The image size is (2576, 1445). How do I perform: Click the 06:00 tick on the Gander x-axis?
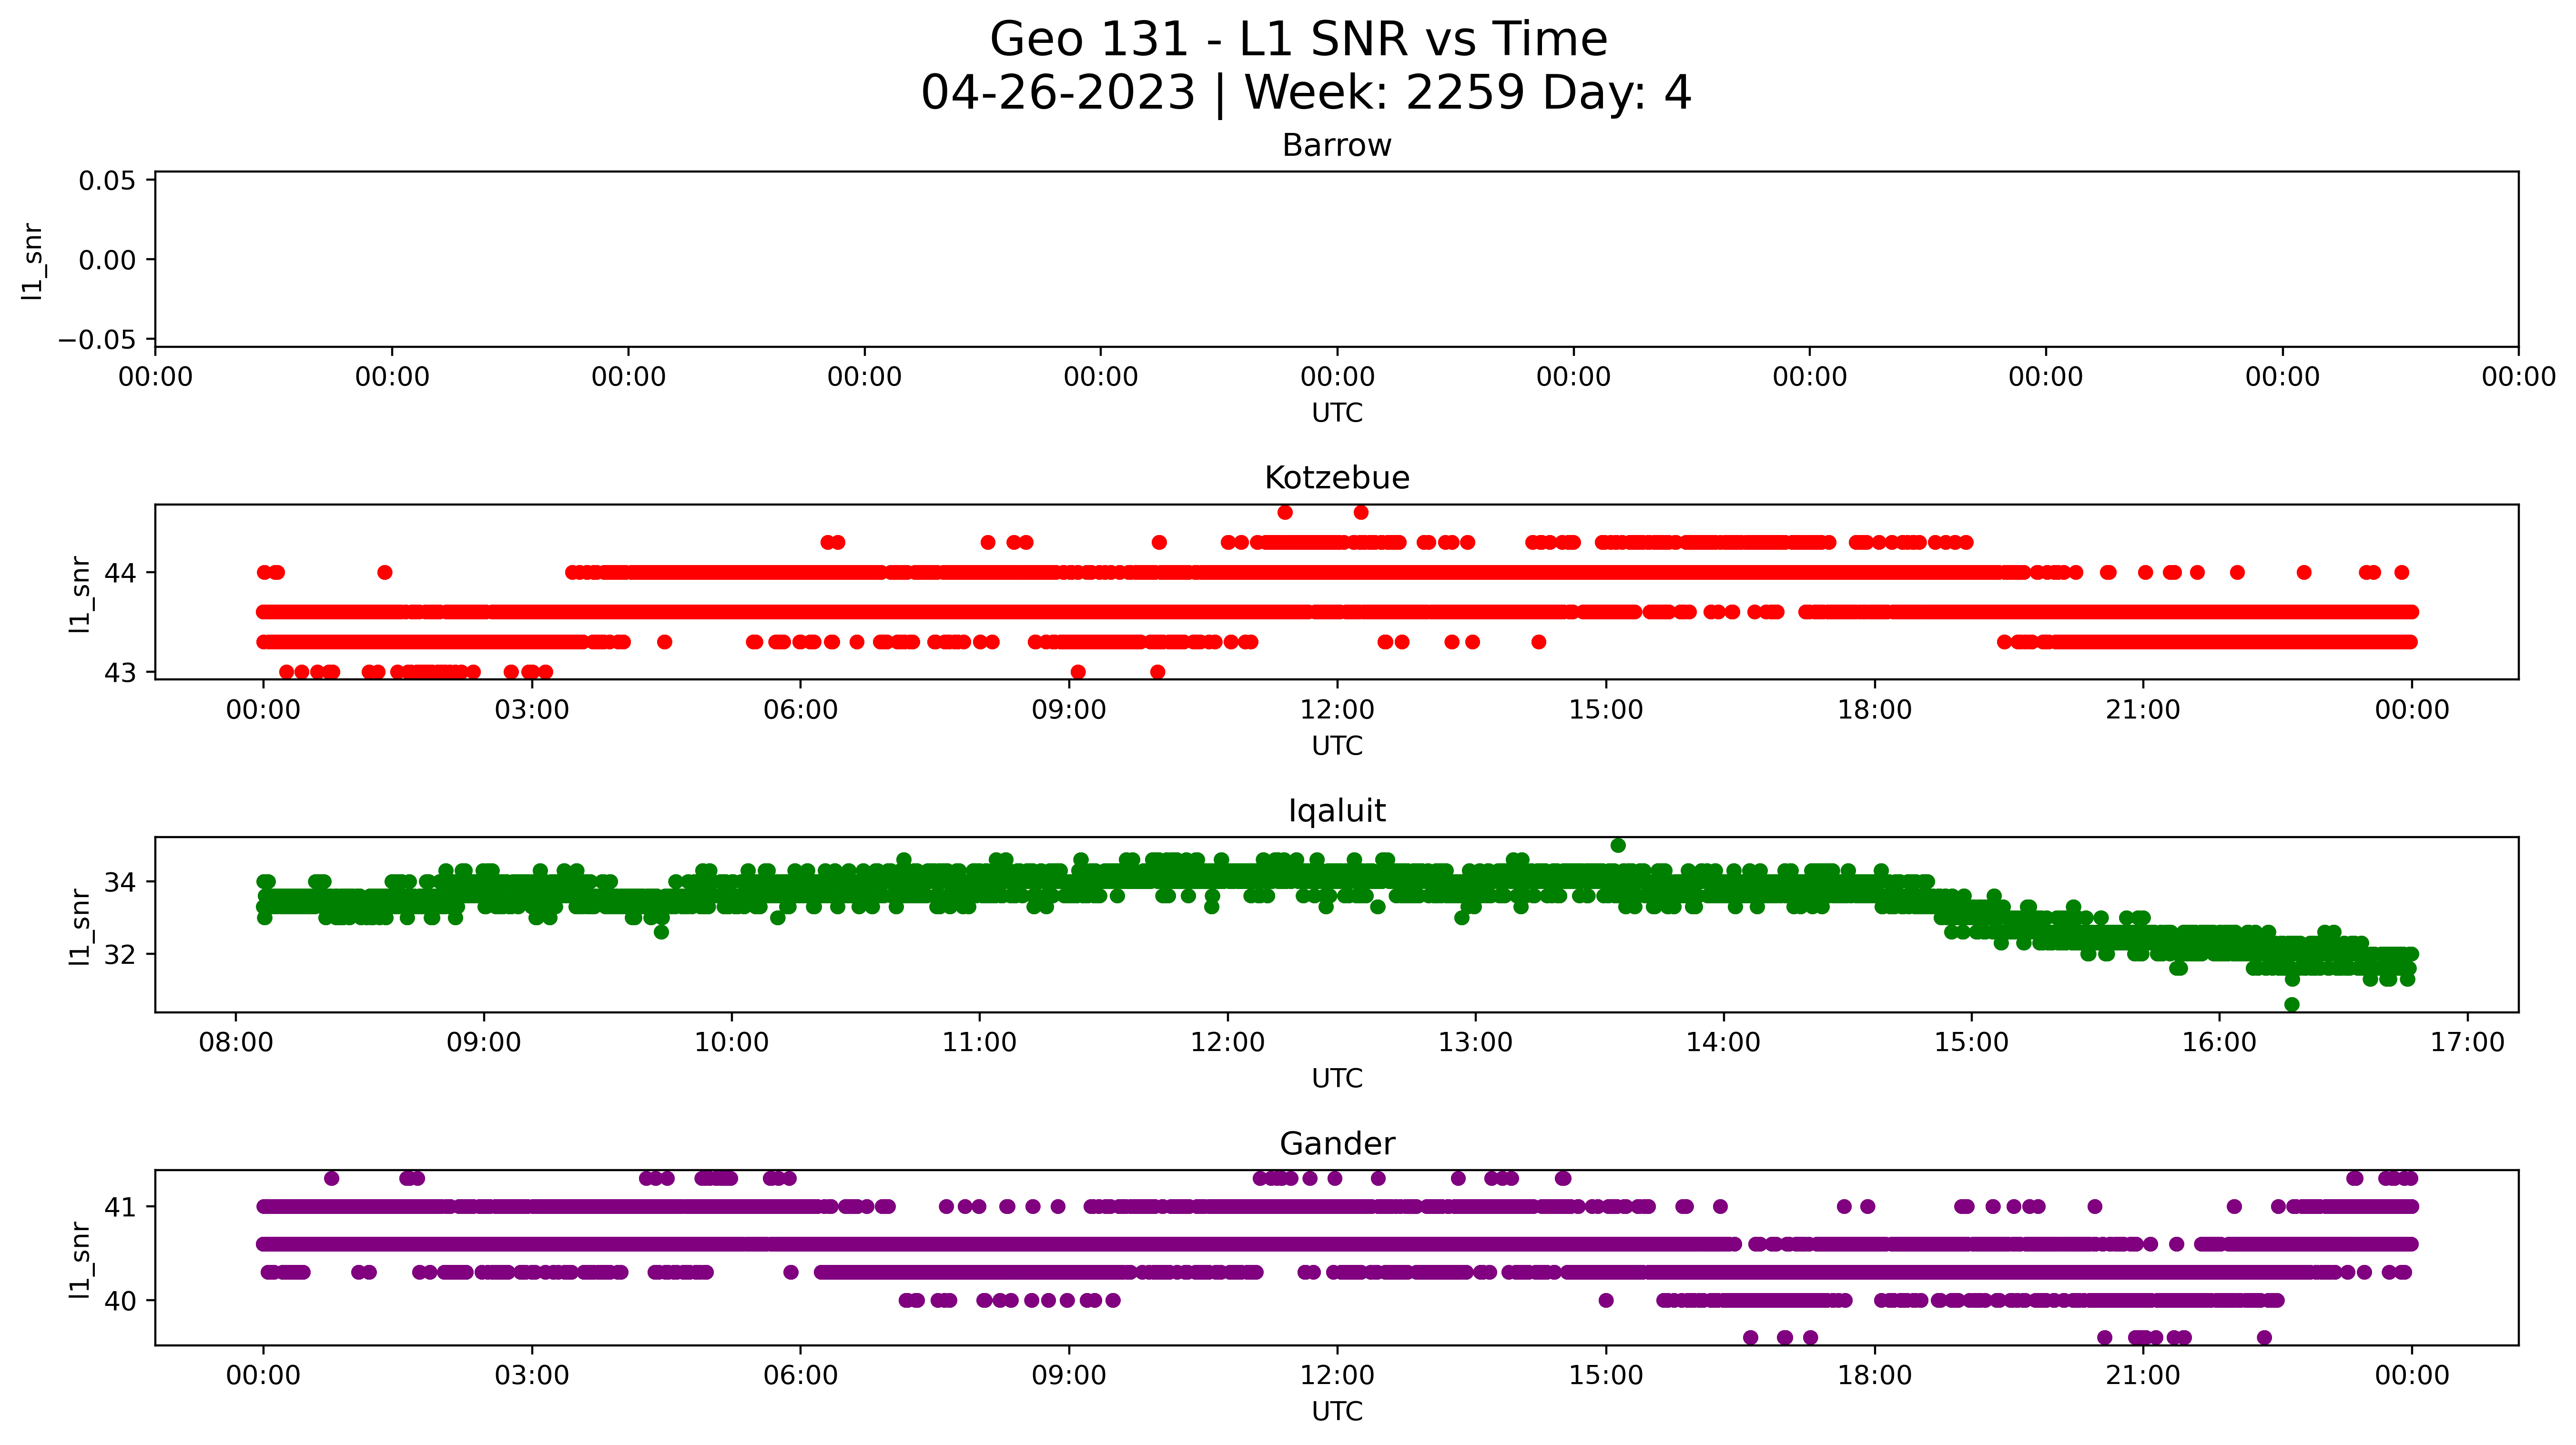801,1375
